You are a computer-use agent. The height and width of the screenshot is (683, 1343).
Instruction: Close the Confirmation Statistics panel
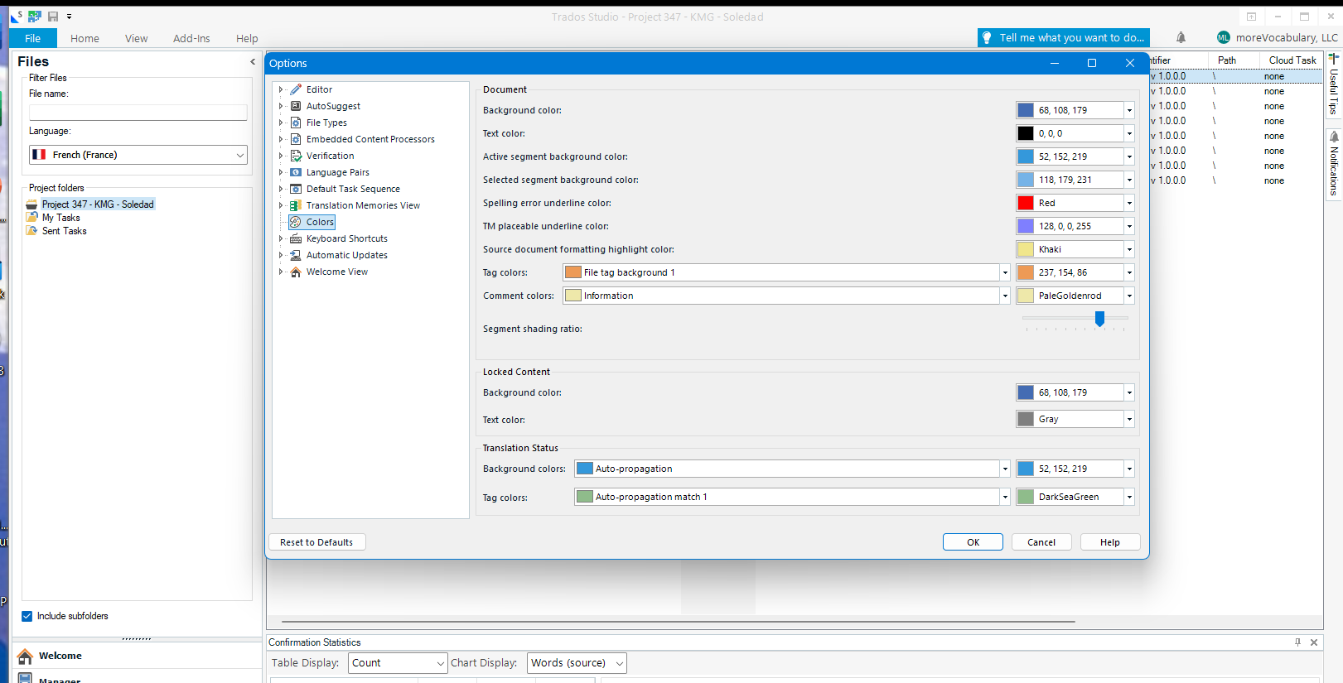[x=1314, y=642]
